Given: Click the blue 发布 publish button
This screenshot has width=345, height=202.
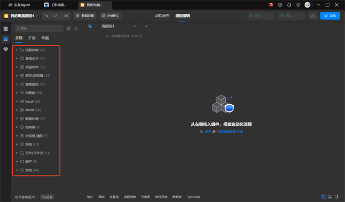Looking at the screenshot, I should tap(330, 16).
